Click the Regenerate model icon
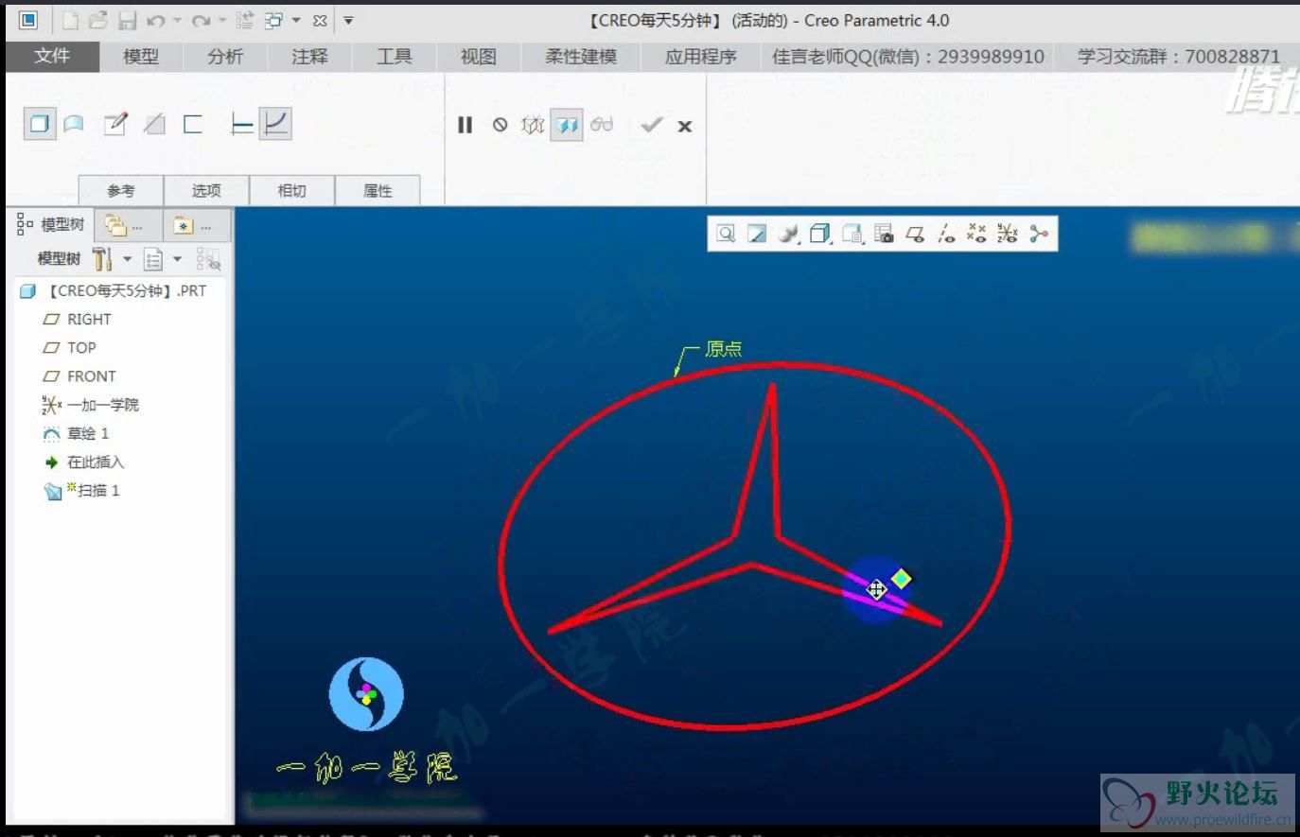Viewport: 1300px width, 837px height. [x=245, y=20]
